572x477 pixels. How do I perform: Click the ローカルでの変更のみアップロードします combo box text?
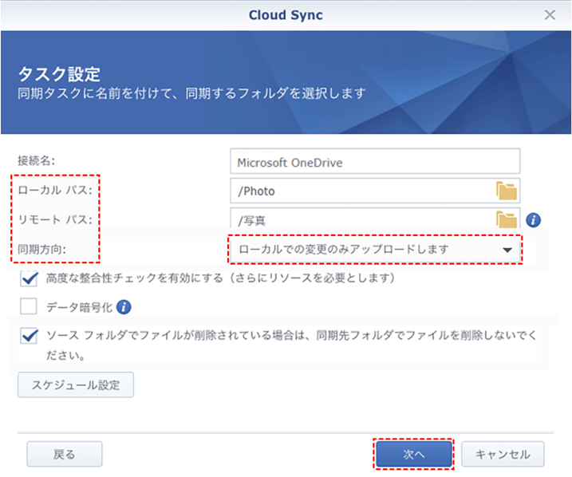pyautogui.click(x=343, y=249)
